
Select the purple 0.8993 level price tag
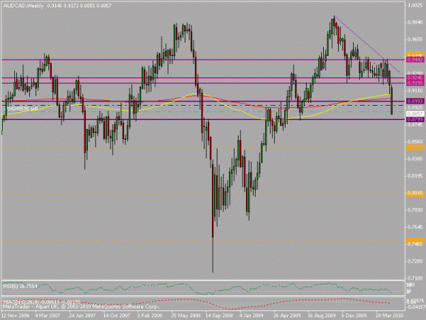click(x=415, y=101)
